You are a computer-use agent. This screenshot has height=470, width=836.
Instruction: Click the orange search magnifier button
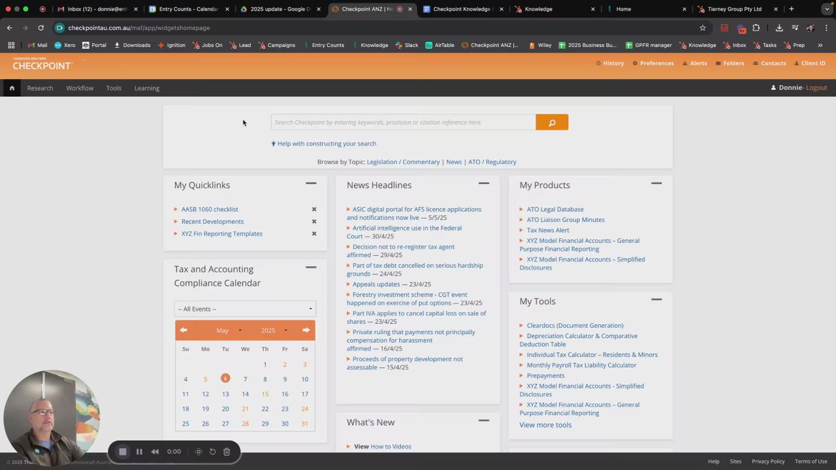tap(552, 122)
